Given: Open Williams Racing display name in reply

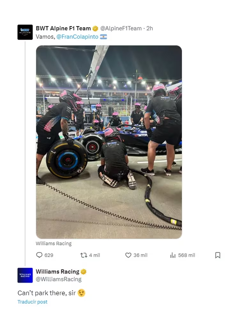Looking at the screenshot, I should (x=57, y=272).
